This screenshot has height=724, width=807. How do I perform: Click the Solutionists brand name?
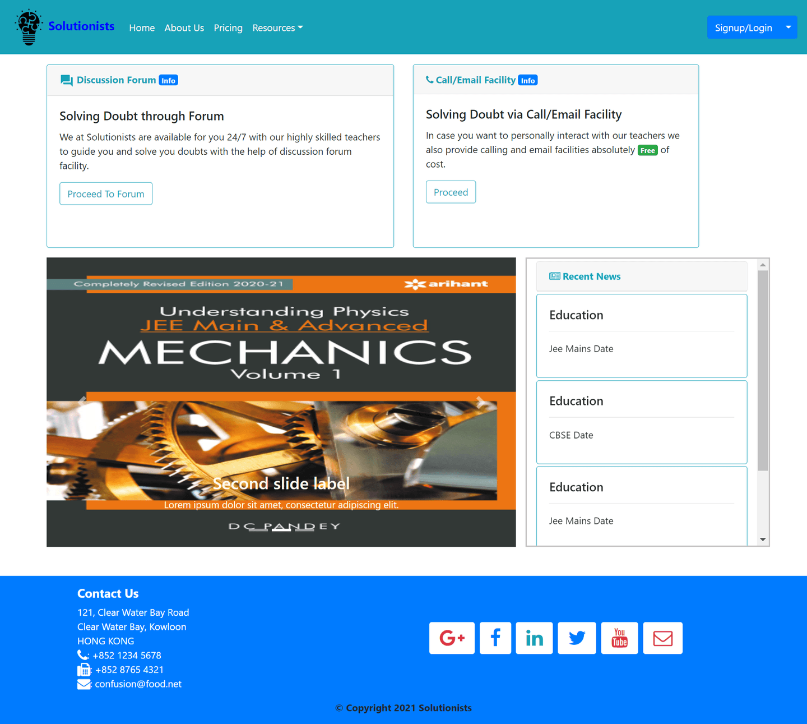pos(81,26)
